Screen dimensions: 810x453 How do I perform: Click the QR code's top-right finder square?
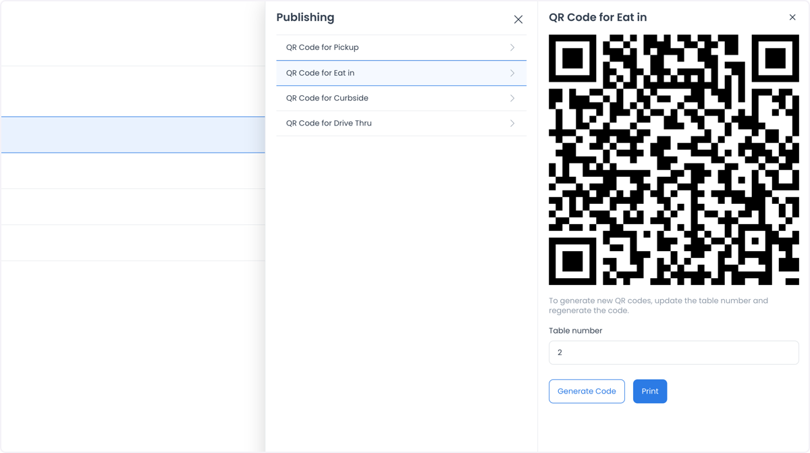(x=775, y=59)
